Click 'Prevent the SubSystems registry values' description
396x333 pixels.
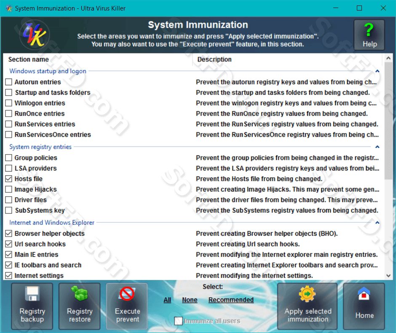(287, 210)
